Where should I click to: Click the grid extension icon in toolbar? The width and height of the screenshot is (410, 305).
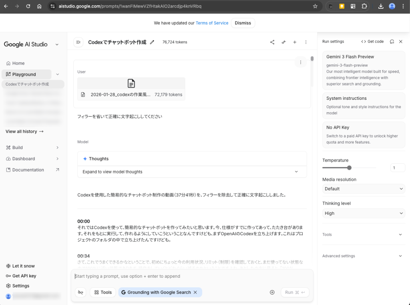[353, 6]
